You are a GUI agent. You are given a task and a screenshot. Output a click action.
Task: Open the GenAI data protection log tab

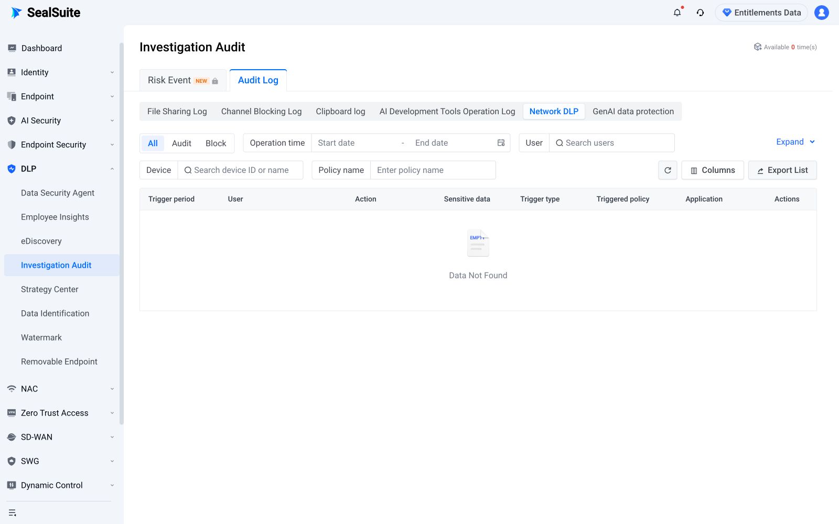point(633,111)
